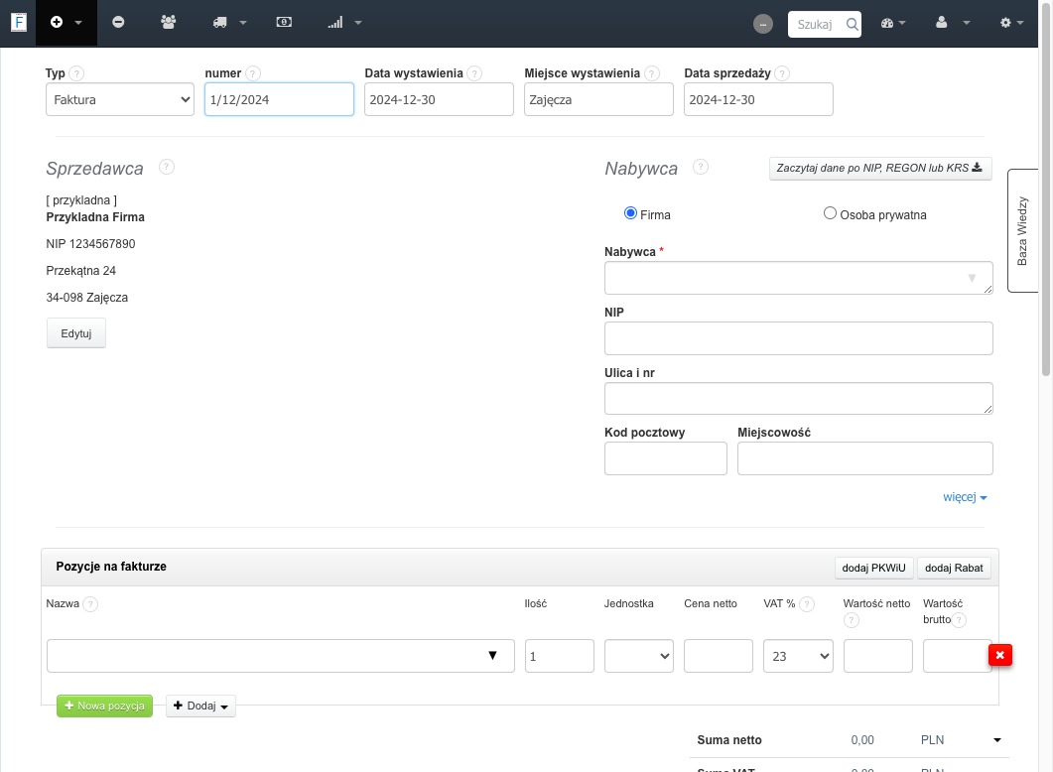Show help for Sprzedawca section

click(x=167, y=167)
